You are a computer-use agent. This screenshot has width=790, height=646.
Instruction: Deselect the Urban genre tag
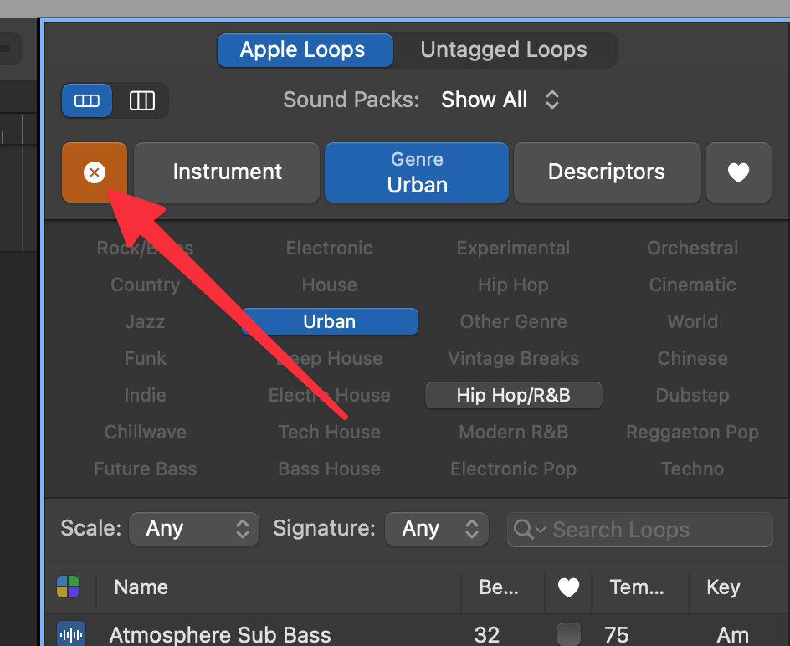tap(330, 321)
